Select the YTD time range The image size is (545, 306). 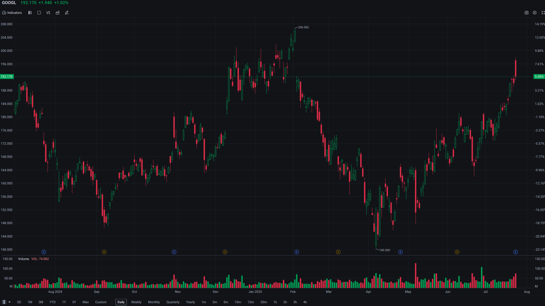pos(52,302)
